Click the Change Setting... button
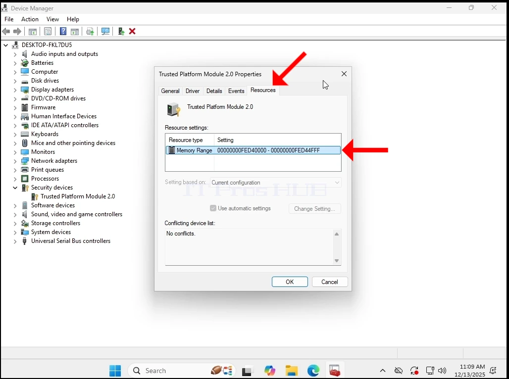Image resolution: width=509 pixels, height=379 pixels. tap(314, 209)
